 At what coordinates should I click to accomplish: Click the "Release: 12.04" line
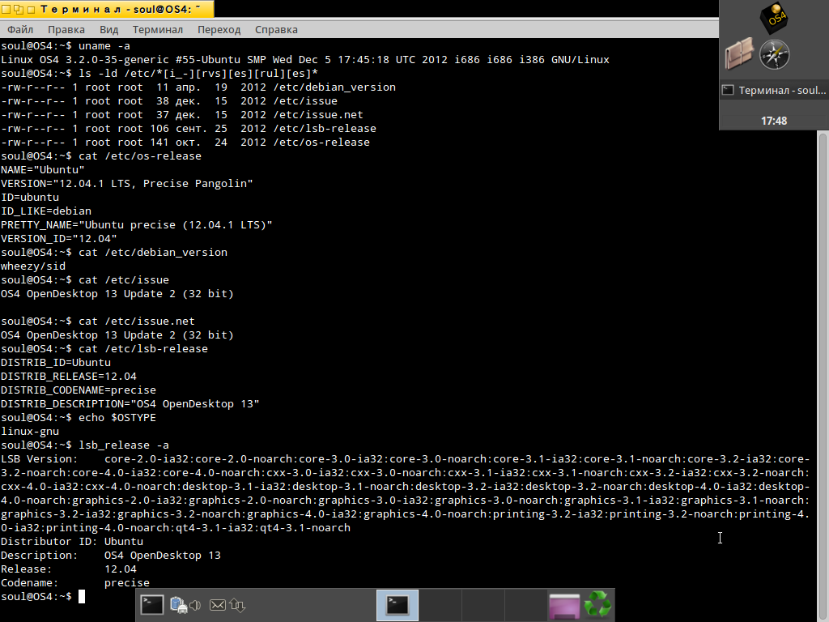point(69,569)
